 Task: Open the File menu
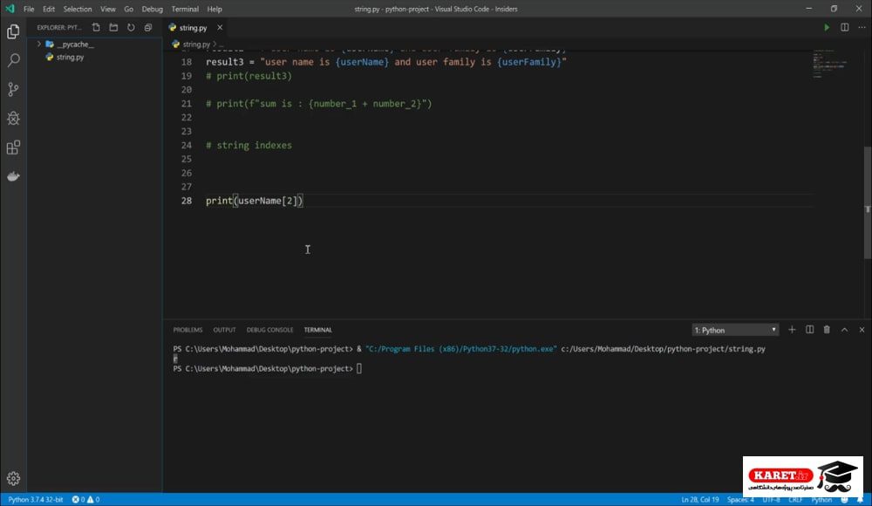29,9
